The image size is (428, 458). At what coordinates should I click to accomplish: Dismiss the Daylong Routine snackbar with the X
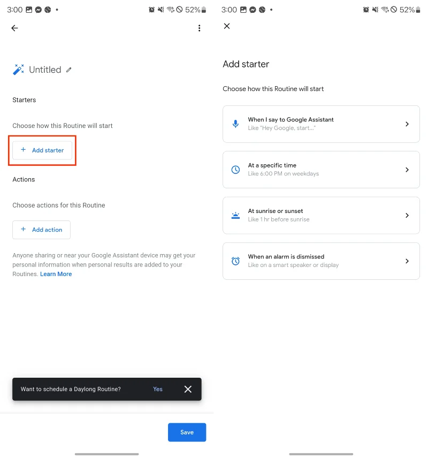pos(188,389)
